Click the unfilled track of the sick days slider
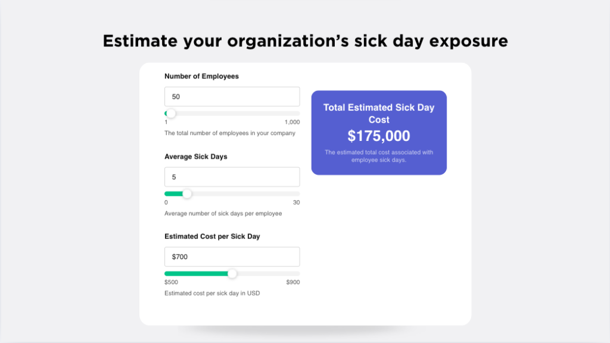The image size is (610, 343). (x=250, y=193)
